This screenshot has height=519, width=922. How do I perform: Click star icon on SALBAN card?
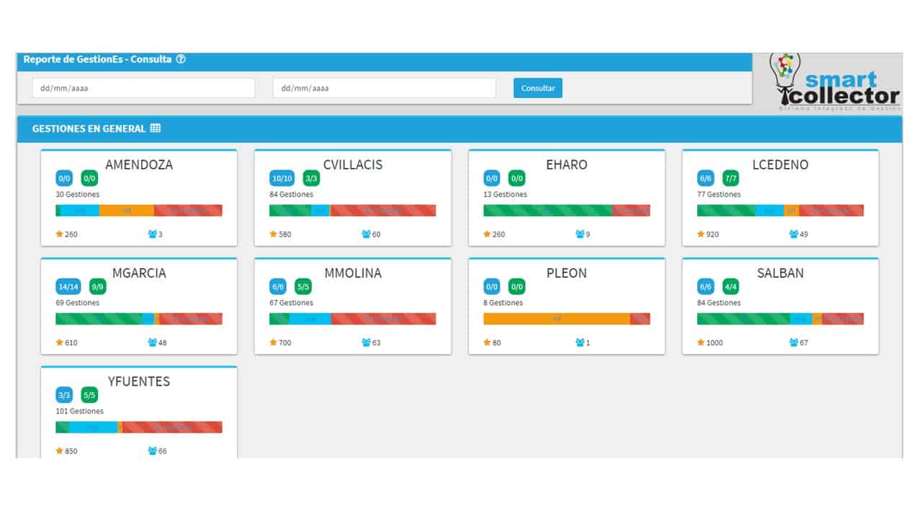[x=701, y=342]
